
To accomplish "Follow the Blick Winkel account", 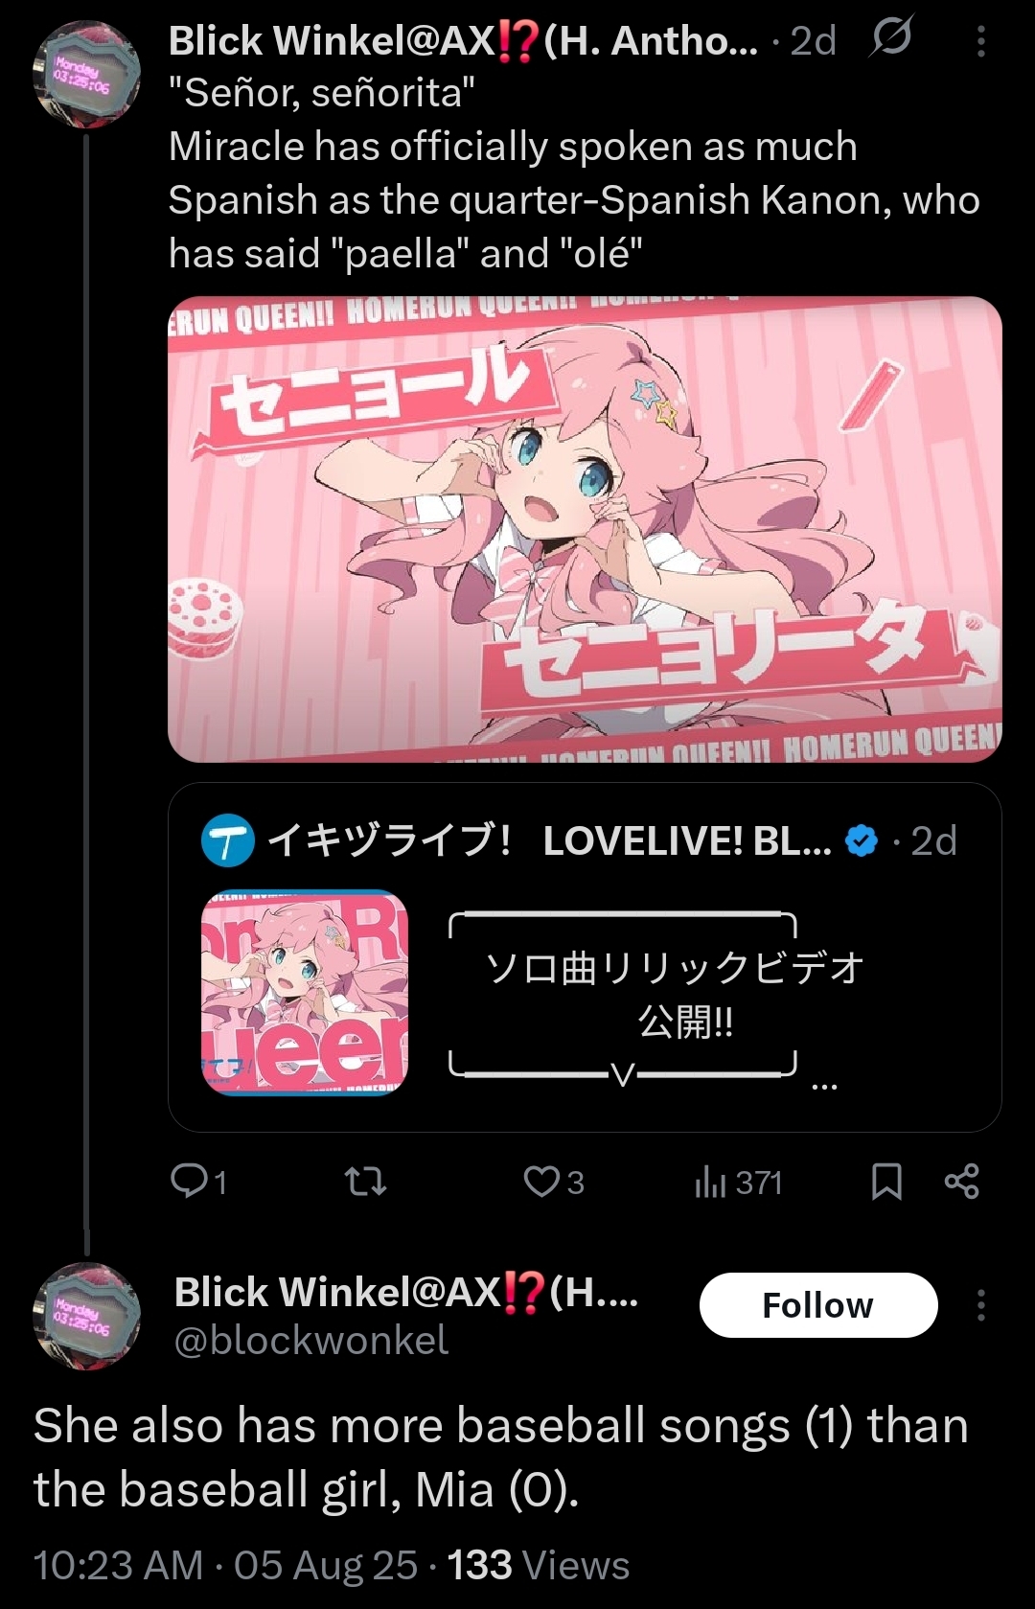I will (x=818, y=1305).
